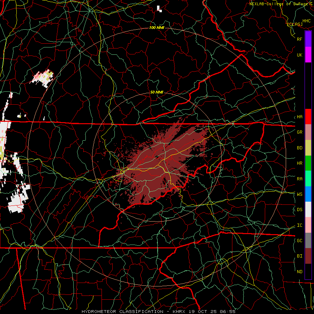The image size is (314, 314).
Task: Click the GR legend label
Action: pyautogui.click(x=300, y=132)
